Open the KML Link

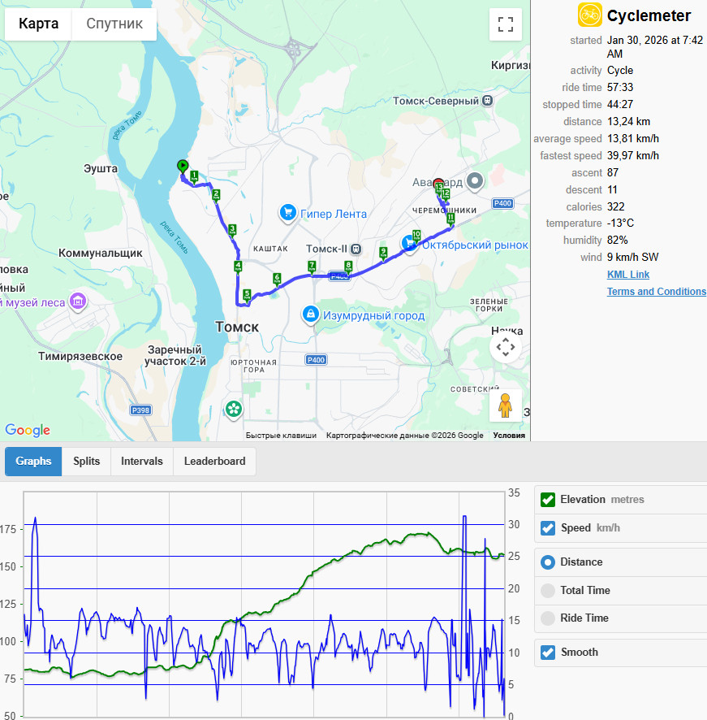(x=628, y=275)
